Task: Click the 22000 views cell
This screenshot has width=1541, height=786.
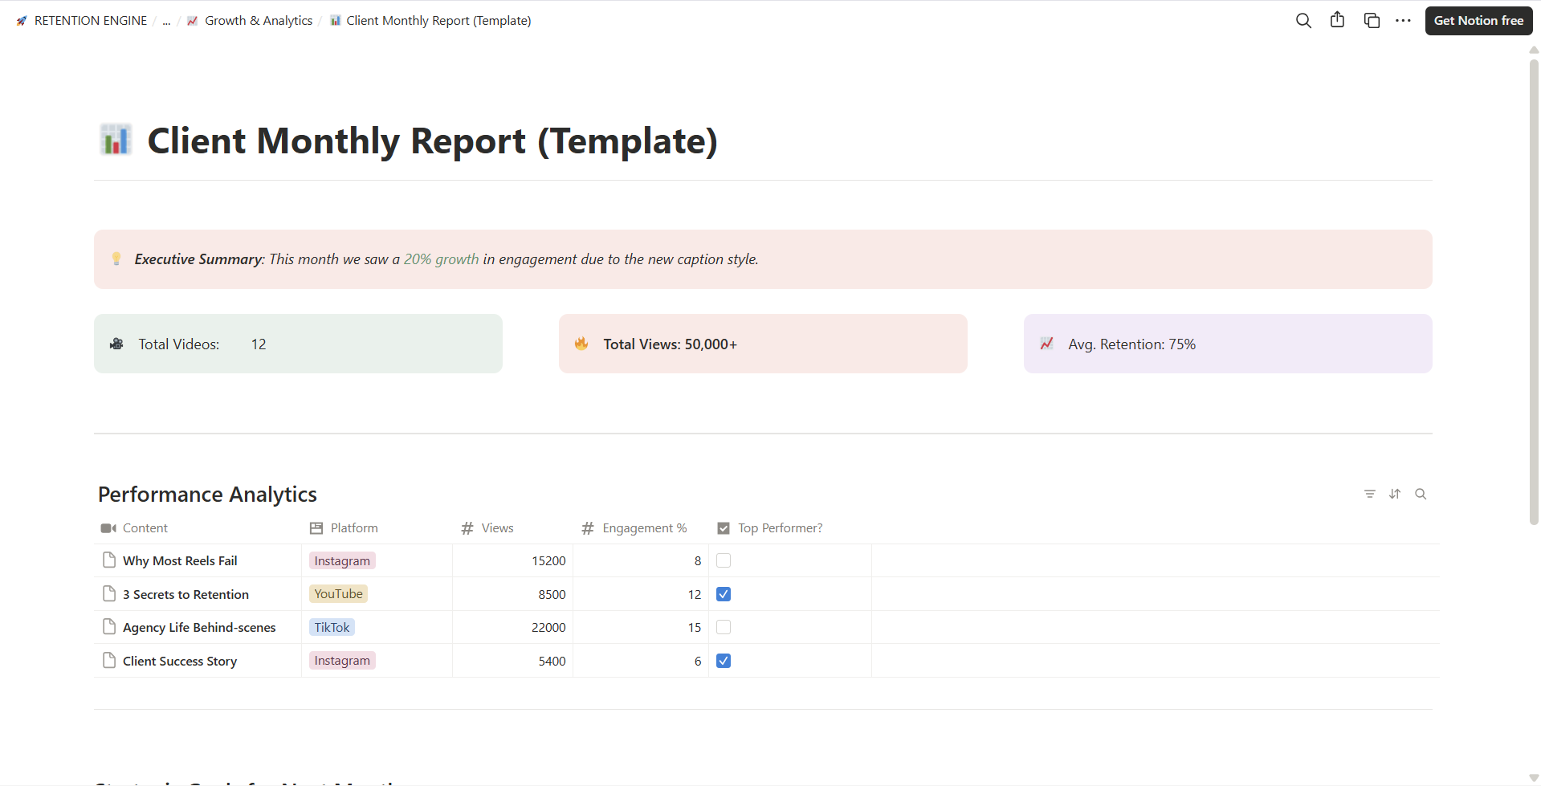Action: point(512,627)
